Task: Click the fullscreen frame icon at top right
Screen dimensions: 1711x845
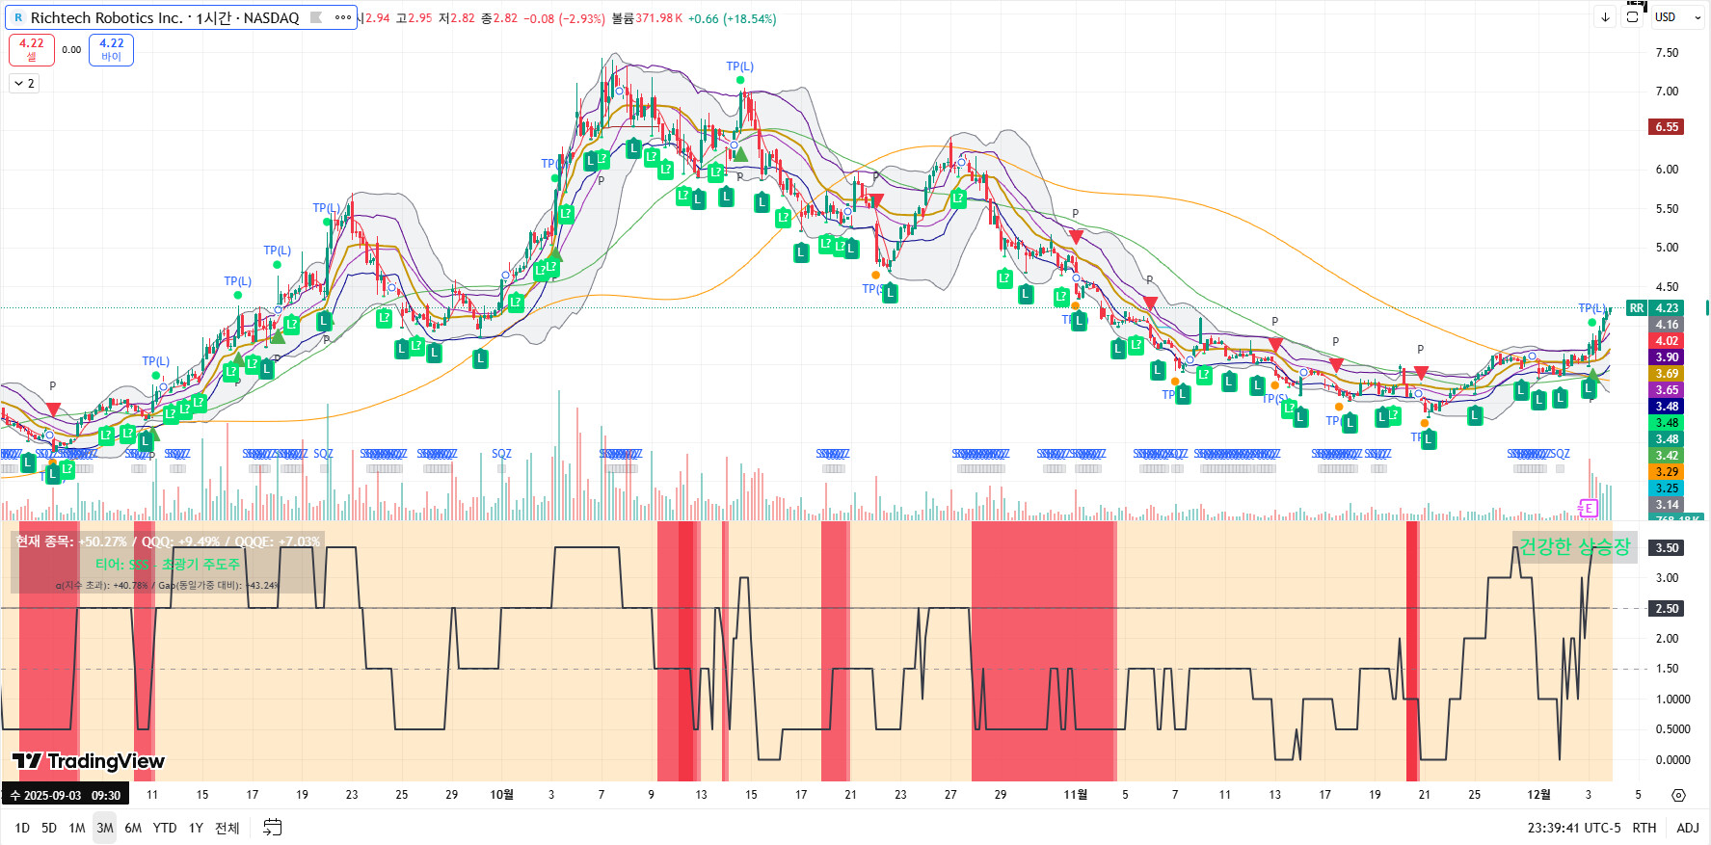Action: click(1632, 17)
